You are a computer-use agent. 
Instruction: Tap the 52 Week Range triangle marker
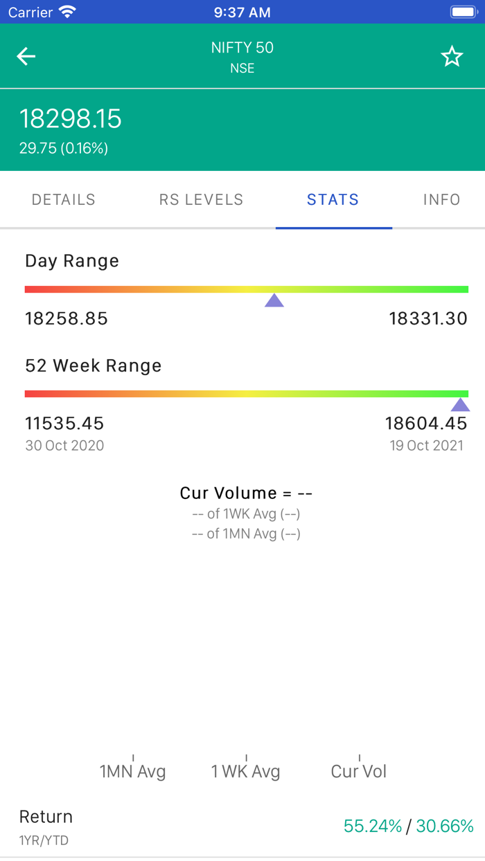460,404
